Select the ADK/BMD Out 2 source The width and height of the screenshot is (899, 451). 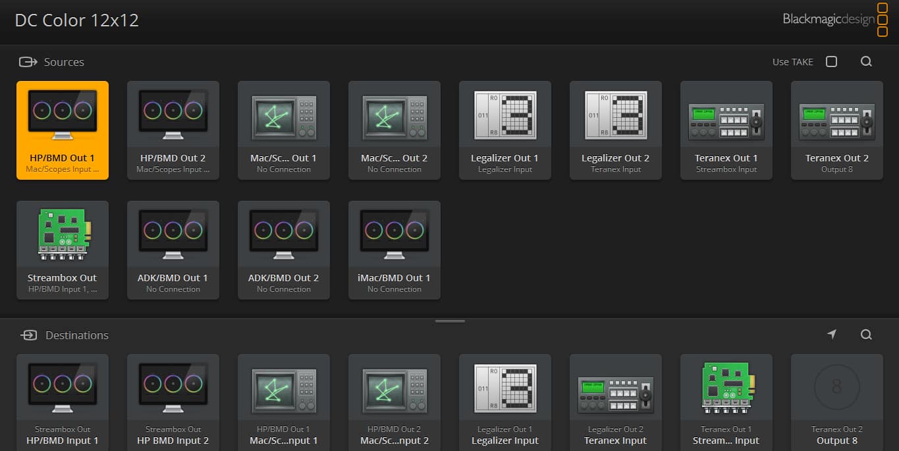(x=284, y=250)
